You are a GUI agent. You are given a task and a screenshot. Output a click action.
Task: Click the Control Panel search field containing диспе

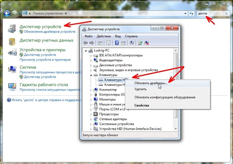211,14
